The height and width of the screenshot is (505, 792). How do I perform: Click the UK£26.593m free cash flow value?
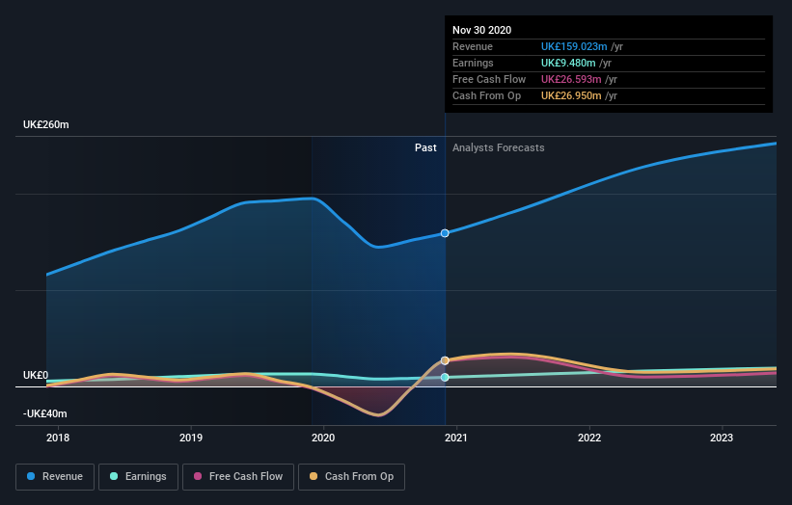pyautogui.click(x=571, y=79)
